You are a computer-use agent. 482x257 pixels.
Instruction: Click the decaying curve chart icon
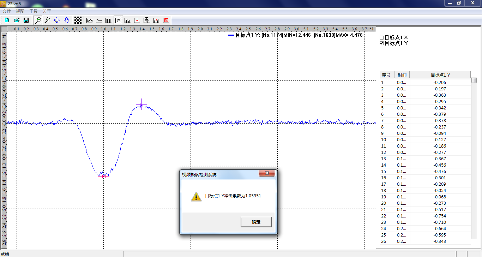(99, 20)
